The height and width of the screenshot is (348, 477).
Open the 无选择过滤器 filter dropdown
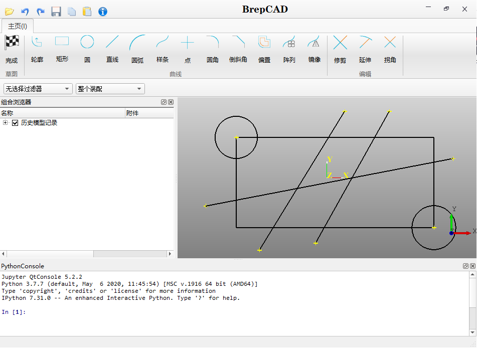click(x=38, y=89)
